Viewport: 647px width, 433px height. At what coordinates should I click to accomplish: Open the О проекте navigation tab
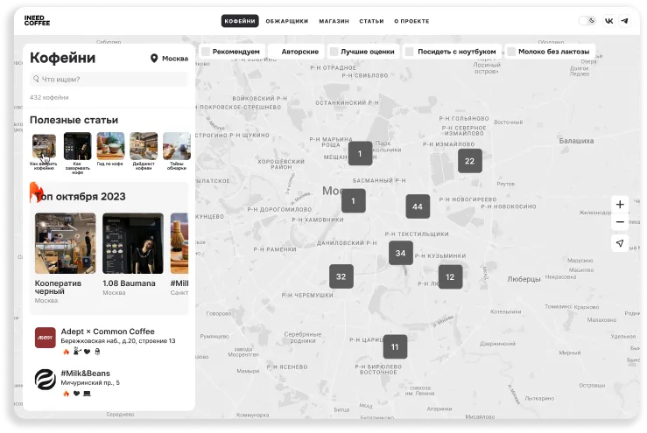(x=411, y=21)
